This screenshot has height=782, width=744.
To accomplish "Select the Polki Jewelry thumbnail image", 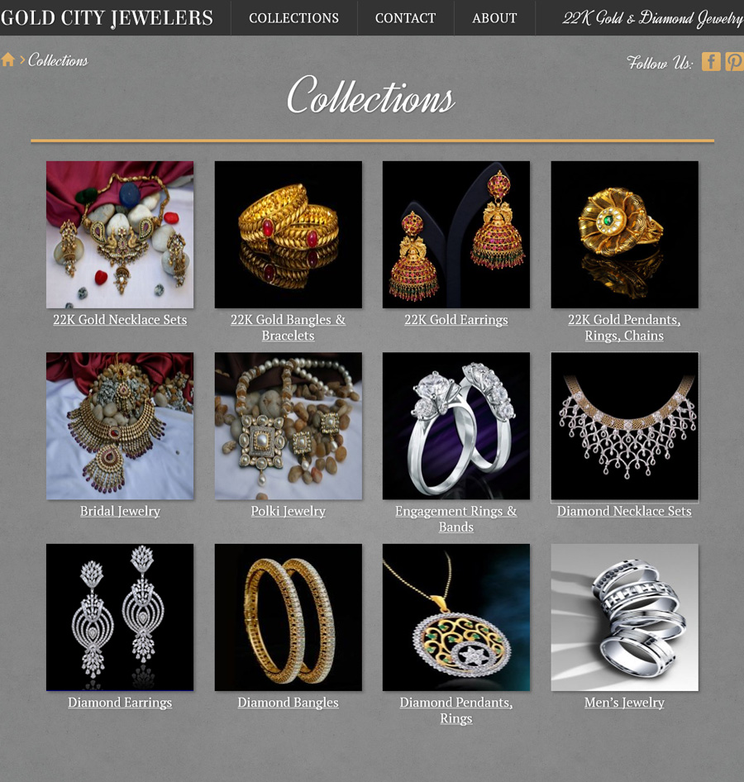I will click(289, 426).
